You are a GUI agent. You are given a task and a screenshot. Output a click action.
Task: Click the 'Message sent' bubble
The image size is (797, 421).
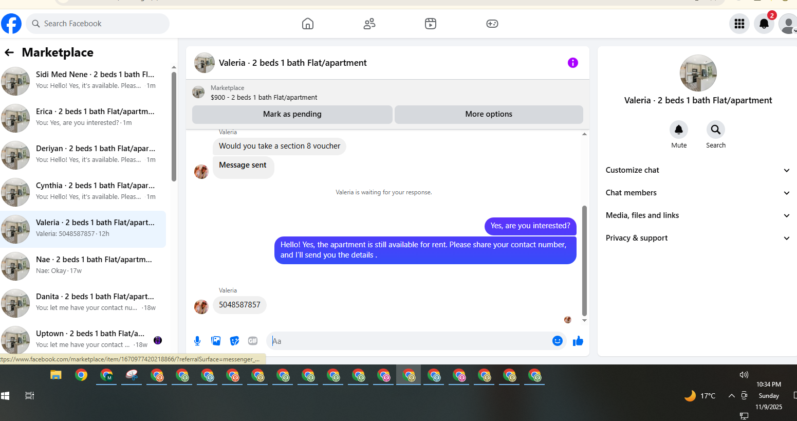pyautogui.click(x=243, y=168)
